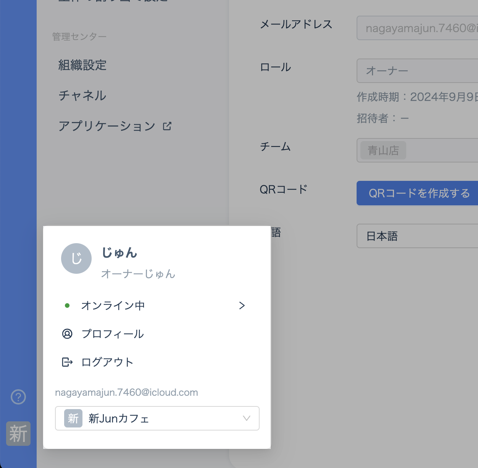478x468 pixels.
Task: Open the アプリケーション link in sidebar
Action: [x=107, y=126]
